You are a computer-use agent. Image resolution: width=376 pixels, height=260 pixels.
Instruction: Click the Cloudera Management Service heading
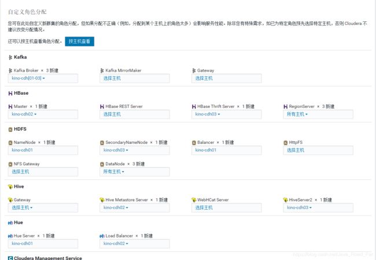click(x=48, y=258)
